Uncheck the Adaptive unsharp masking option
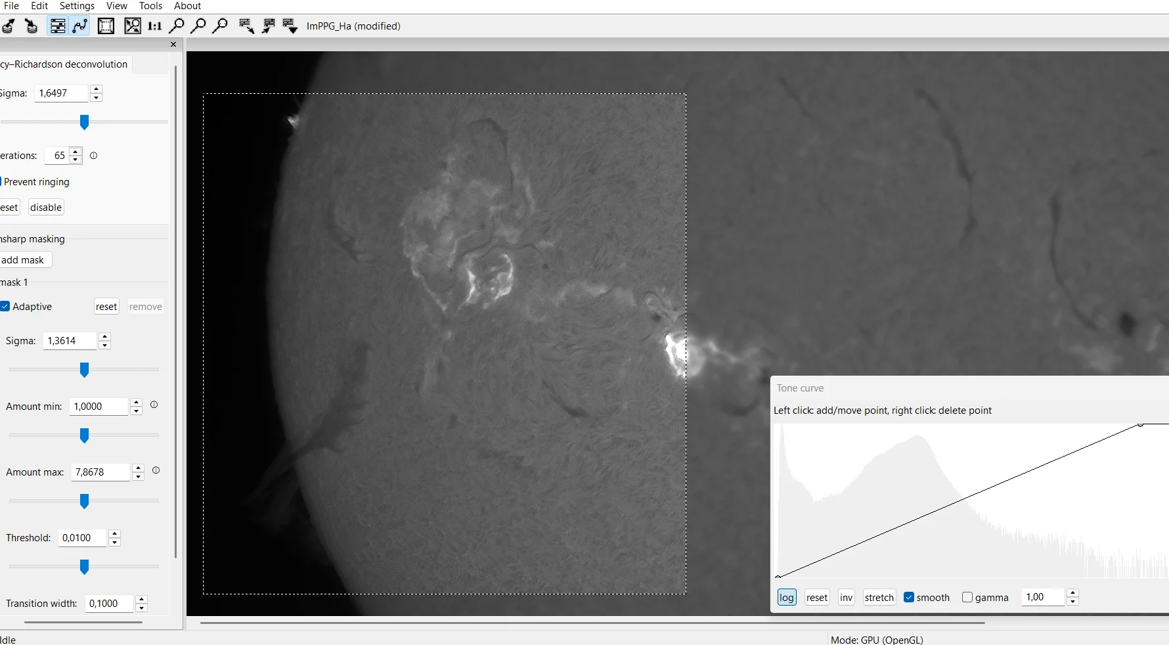Image resolution: width=1169 pixels, height=645 pixels. pos(5,307)
